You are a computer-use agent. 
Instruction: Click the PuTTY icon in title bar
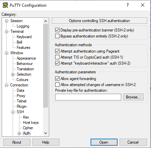point(5,5)
